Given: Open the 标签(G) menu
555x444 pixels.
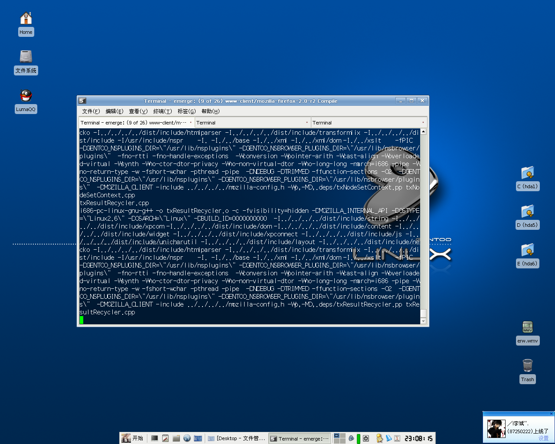Looking at the screenshot, I should [186, 111].
